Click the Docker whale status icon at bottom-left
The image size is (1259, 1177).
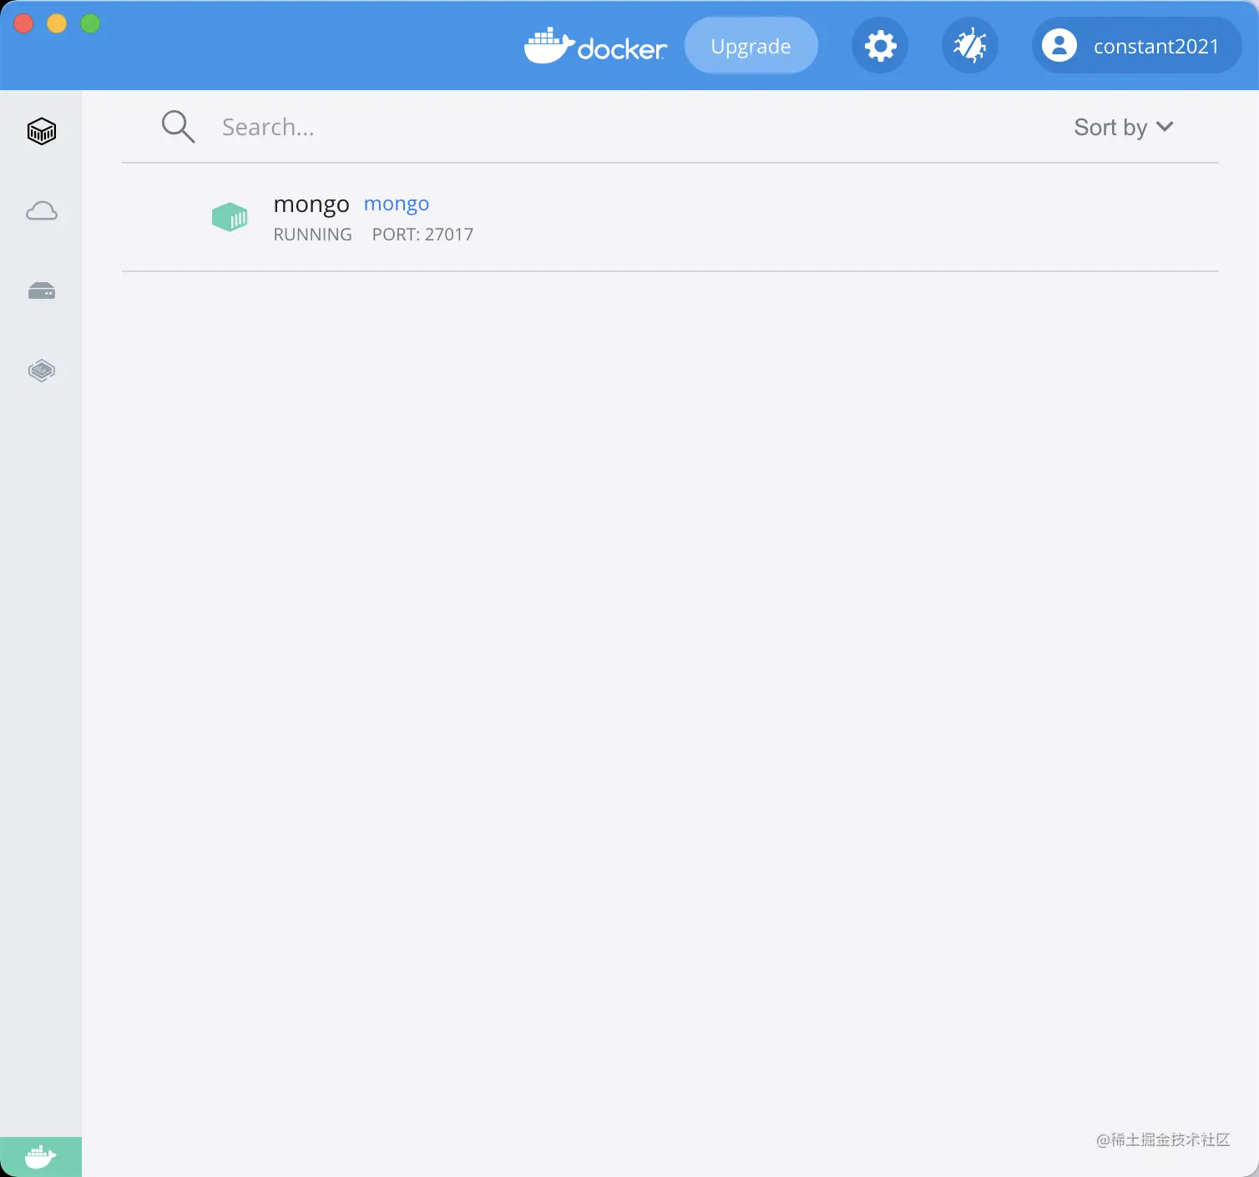(x=40, y=1157)
